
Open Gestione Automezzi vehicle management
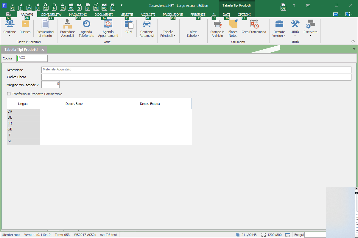147,28
